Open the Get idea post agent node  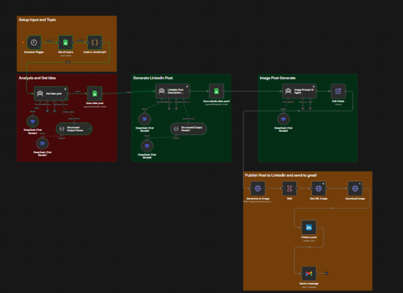click(x=51, y=93)
